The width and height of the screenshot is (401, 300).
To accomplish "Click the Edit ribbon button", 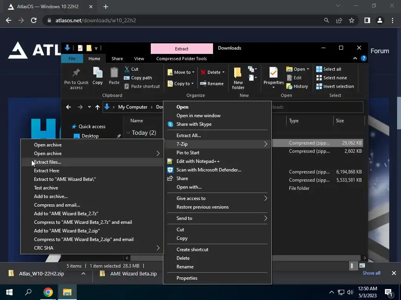I will [294, 78].
